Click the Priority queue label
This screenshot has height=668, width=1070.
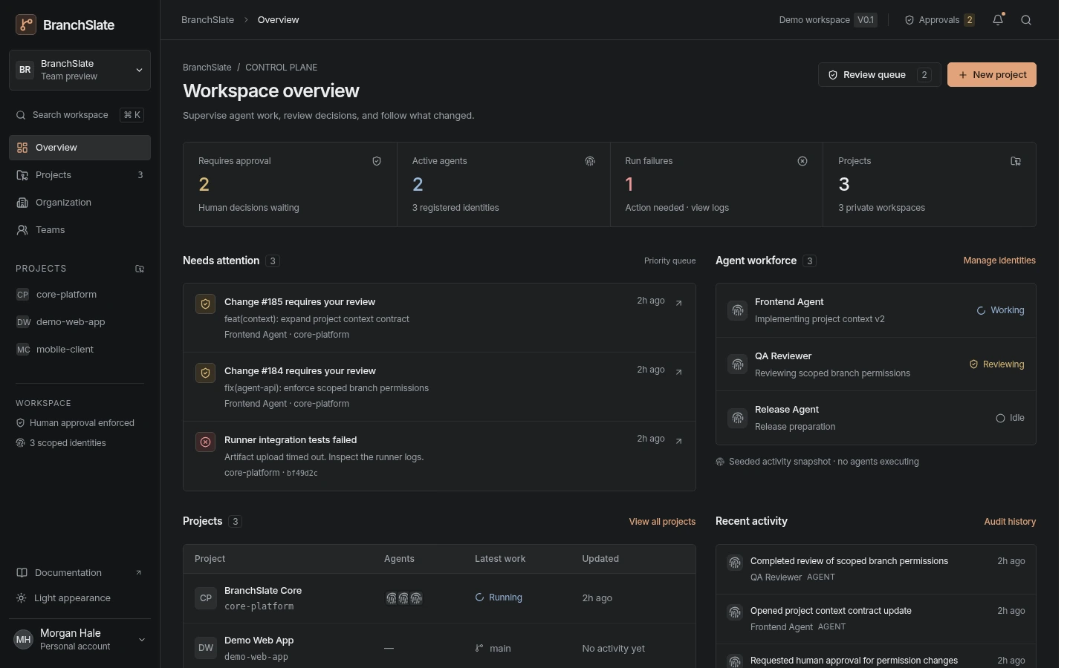pos(669,261)
